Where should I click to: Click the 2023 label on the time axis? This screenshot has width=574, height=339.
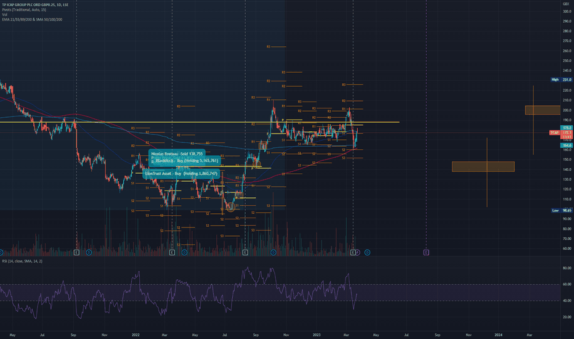point(317,335)
